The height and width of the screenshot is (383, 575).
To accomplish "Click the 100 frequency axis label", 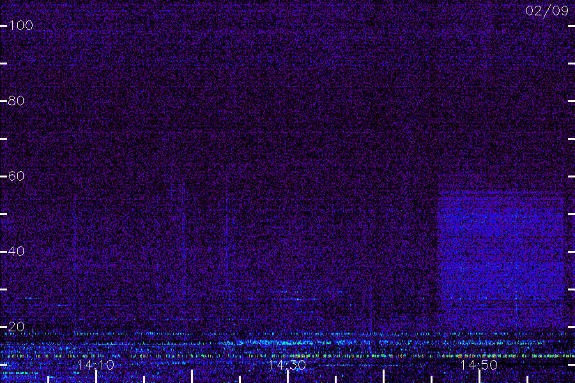I will click(x=21, y=26).
